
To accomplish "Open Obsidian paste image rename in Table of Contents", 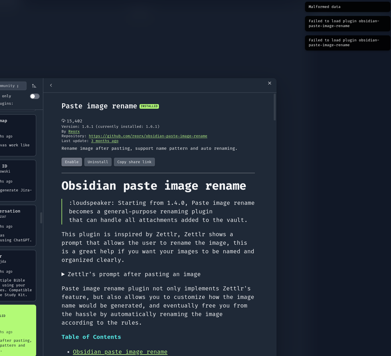I will (120, 352).
